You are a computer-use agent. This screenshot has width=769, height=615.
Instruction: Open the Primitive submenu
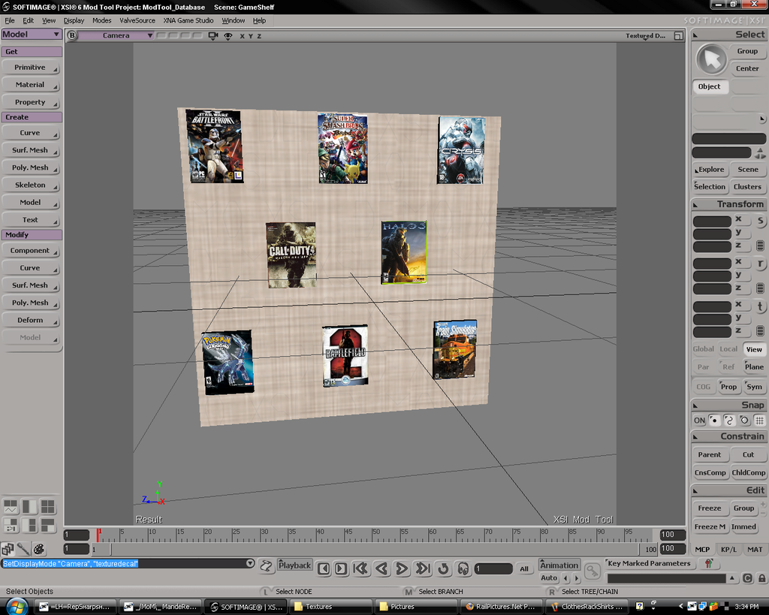pos(30,67)
